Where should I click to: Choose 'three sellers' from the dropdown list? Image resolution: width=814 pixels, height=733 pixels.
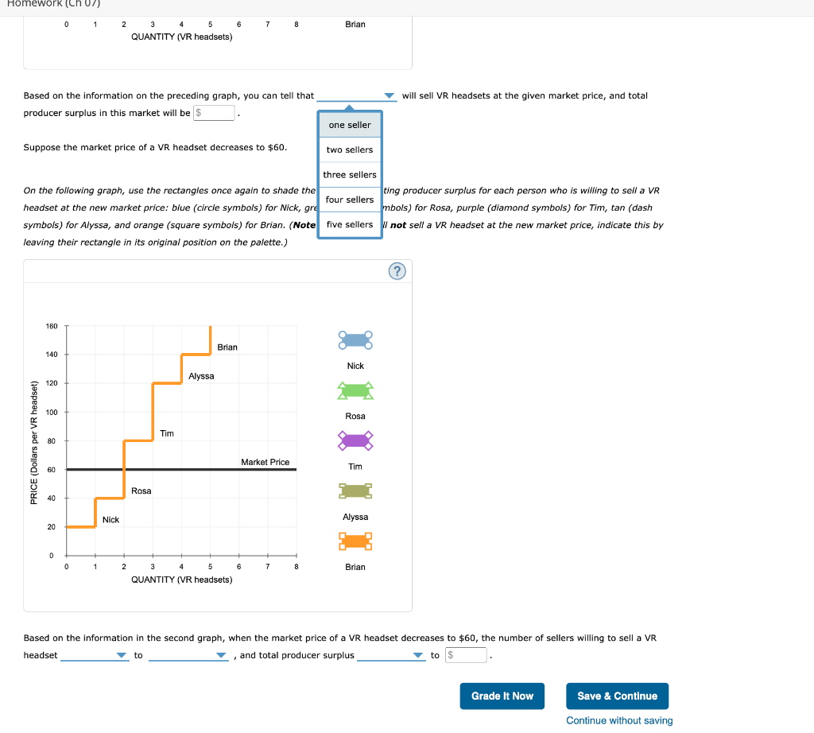[x=350, y=175]
